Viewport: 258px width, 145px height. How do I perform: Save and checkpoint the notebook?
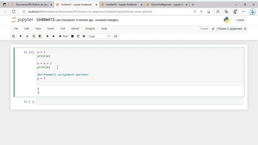pyautogui.click(x=13, y=36)
